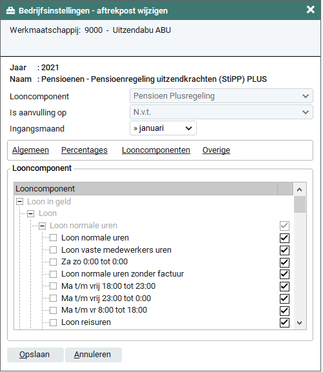Click scroll down arrow in the looncomponent list
This screenshot has height=372, width=323.
click(300, 323)
